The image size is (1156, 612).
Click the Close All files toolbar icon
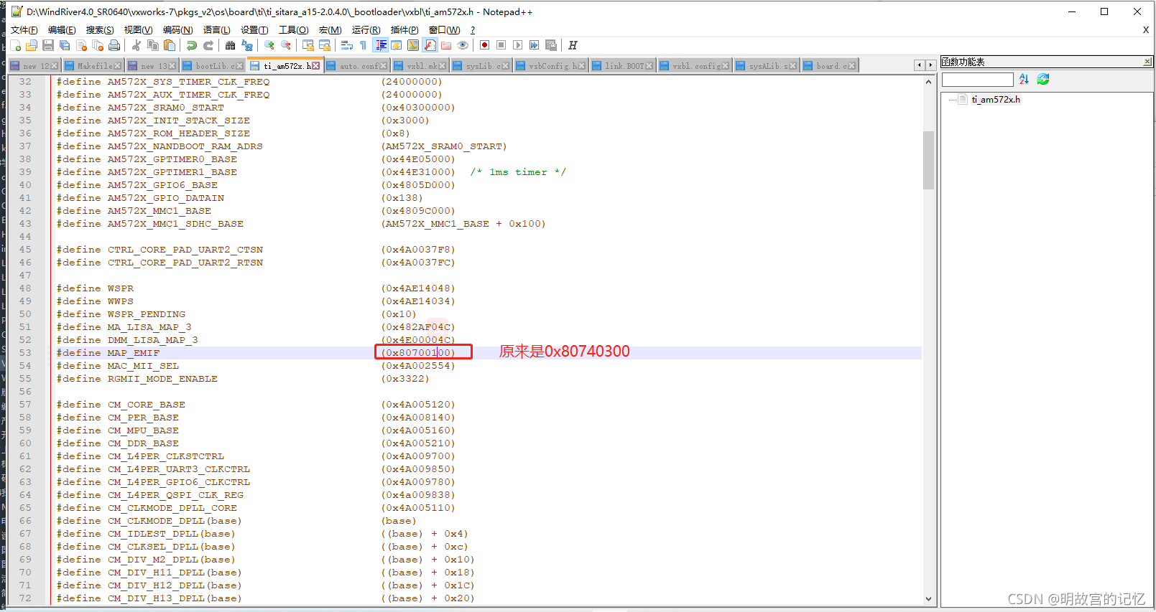98,45
